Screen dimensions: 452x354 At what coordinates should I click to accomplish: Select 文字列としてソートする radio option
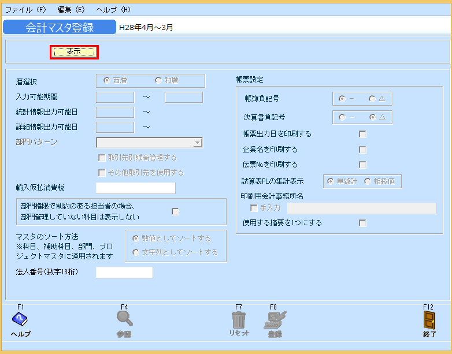(135, 252)
